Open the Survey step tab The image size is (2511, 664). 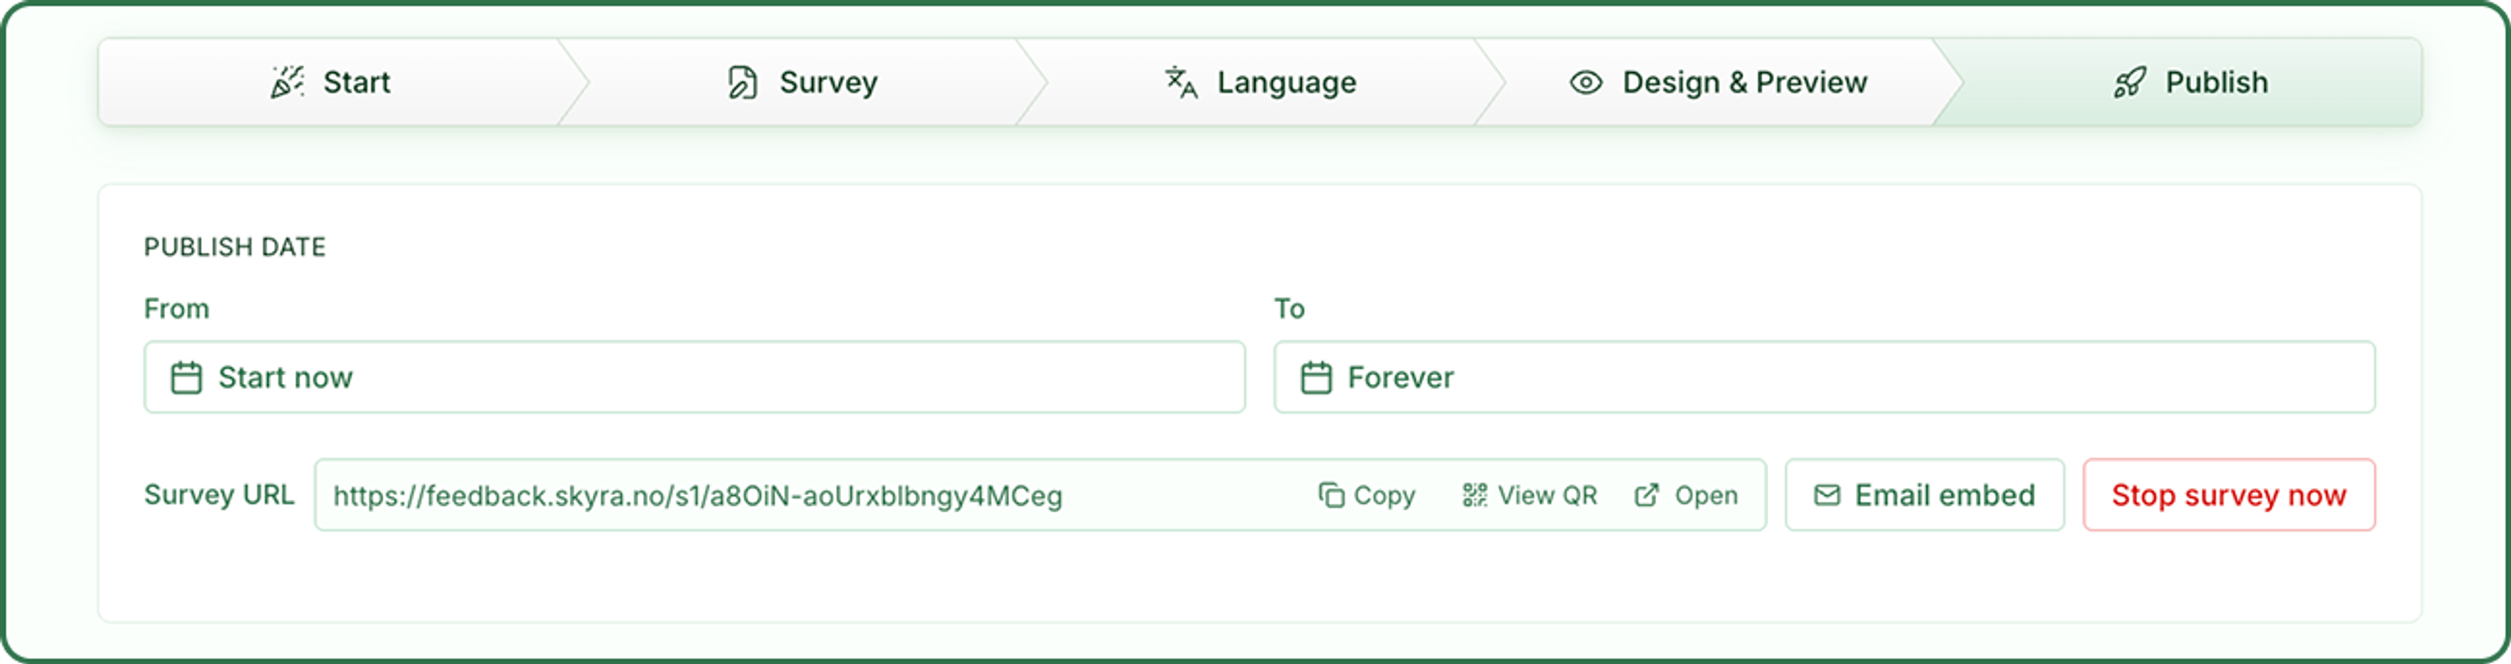802,83
